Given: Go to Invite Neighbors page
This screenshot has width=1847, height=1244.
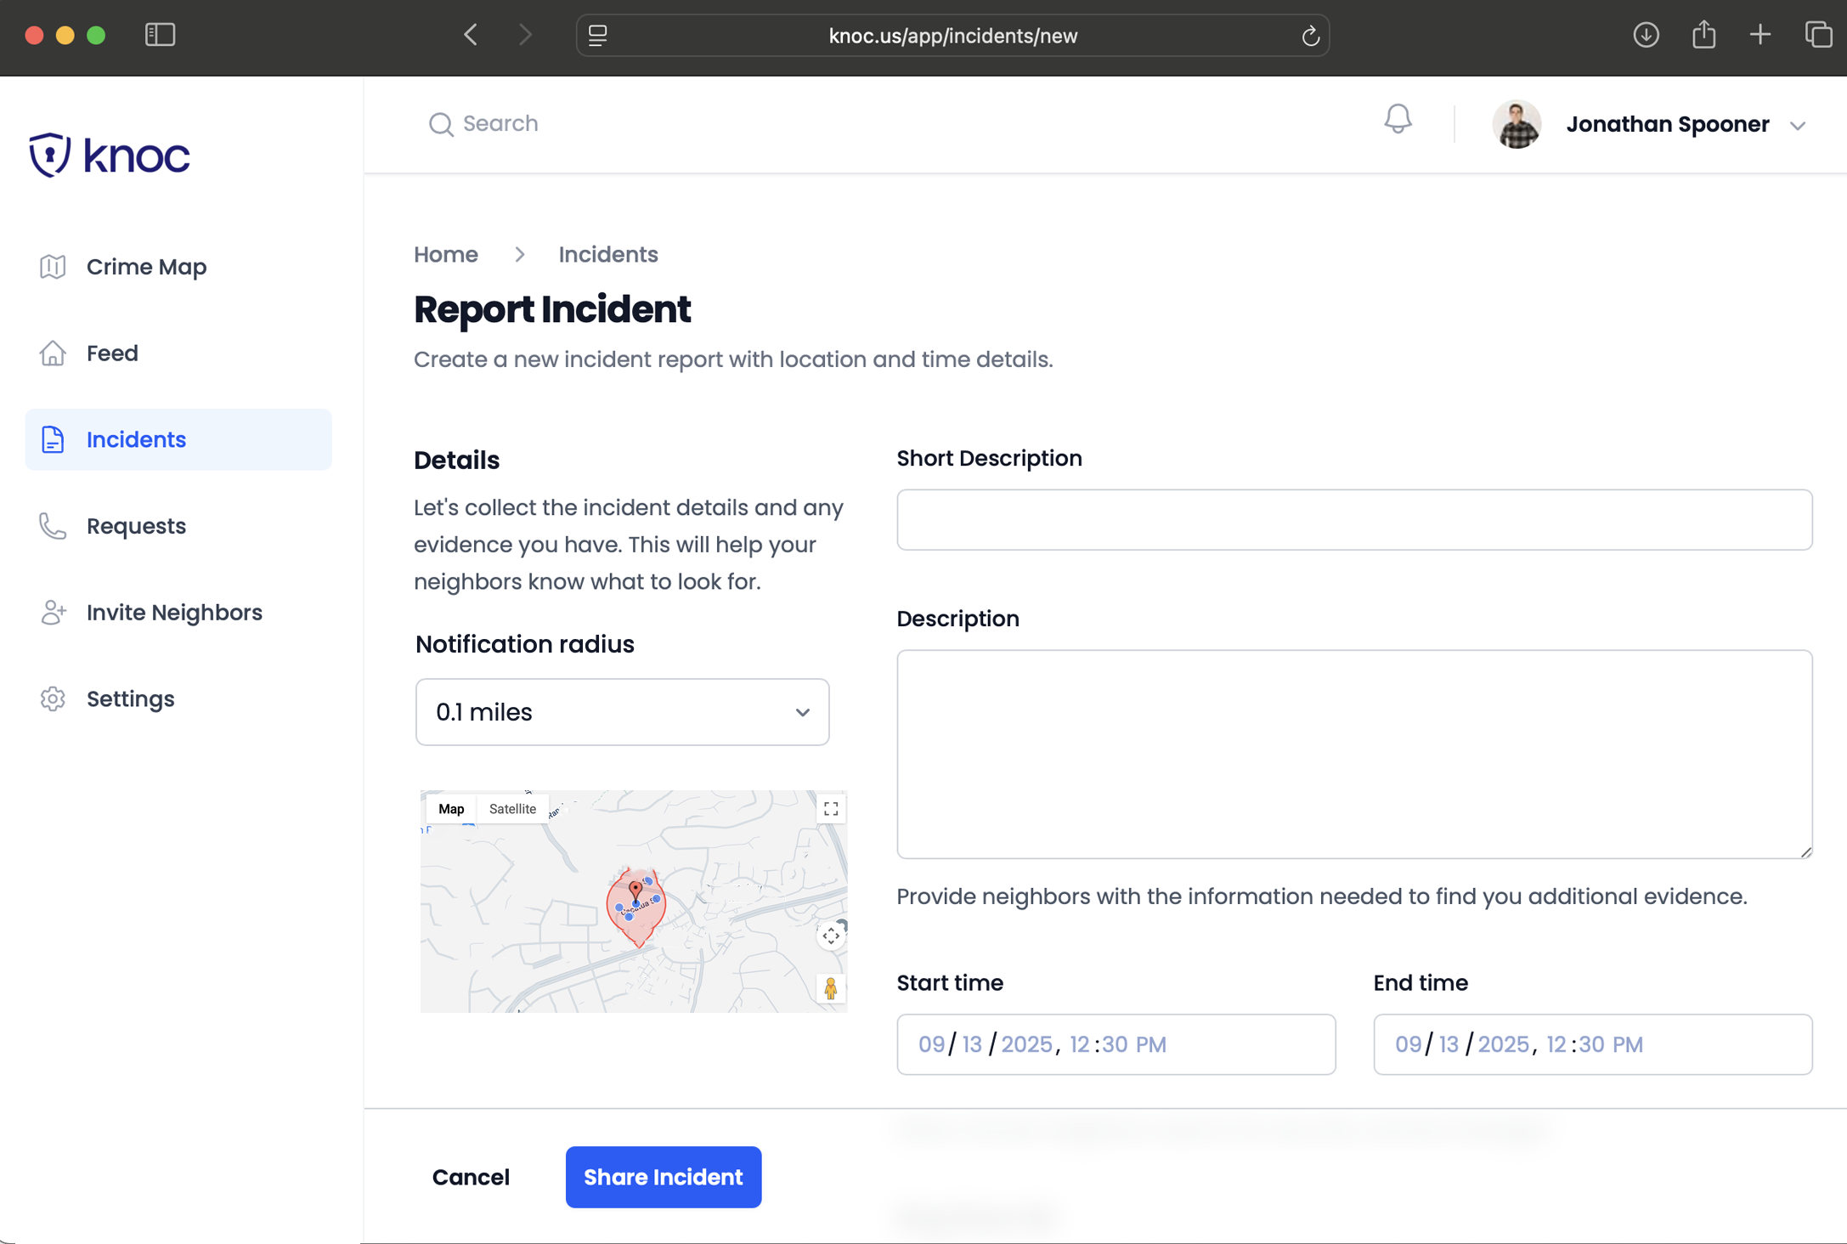Looking at the screenshot, I should point(174,613).
